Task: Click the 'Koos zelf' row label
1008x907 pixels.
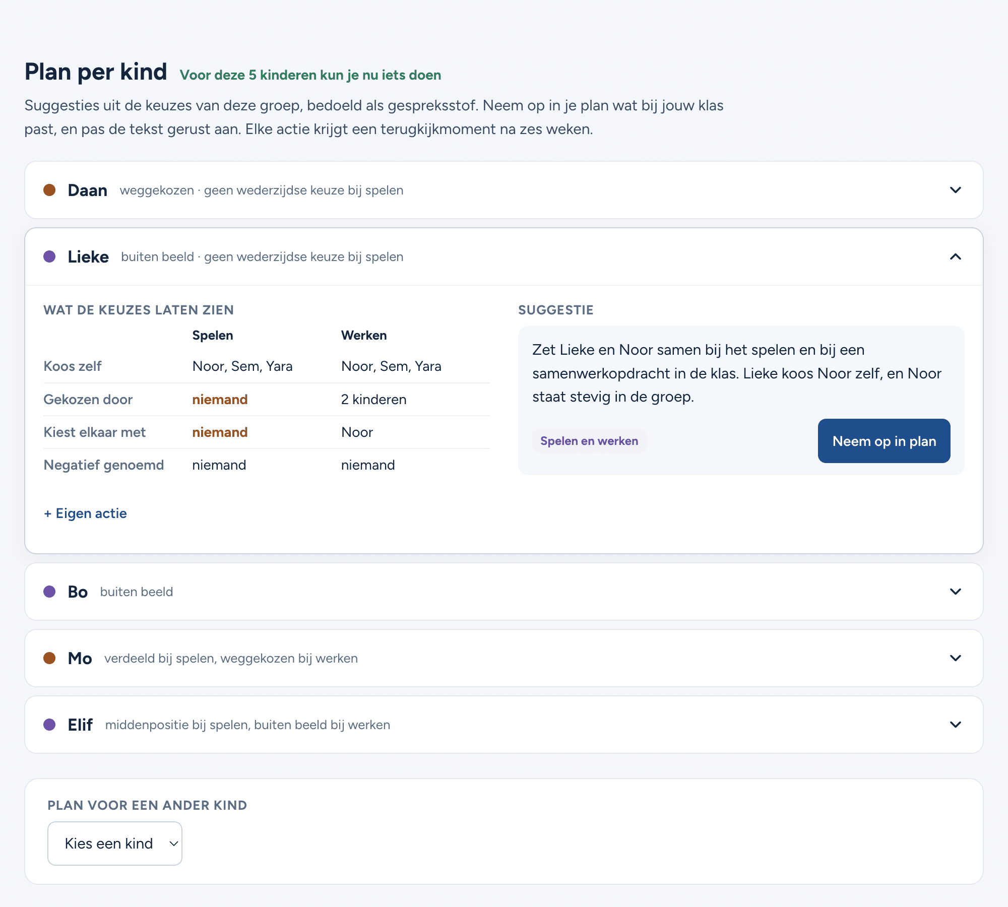Action: coord(73,366)
